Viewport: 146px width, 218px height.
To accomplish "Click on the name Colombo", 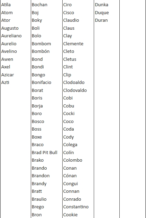I will [73, 160].
